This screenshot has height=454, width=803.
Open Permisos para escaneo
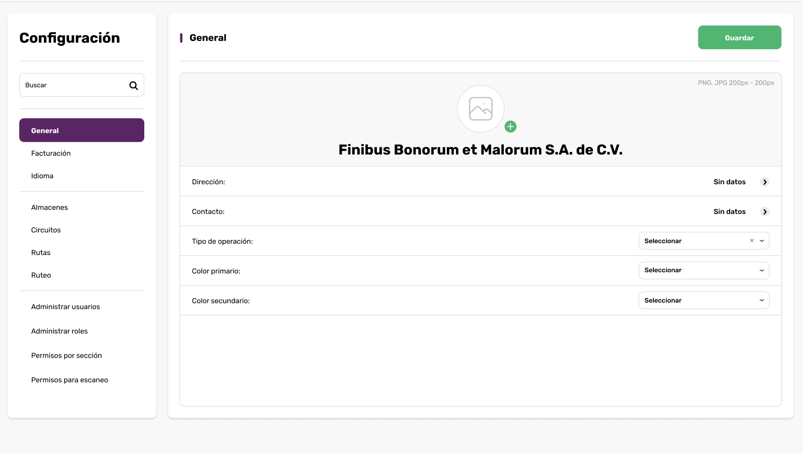(x=69, y=380)
